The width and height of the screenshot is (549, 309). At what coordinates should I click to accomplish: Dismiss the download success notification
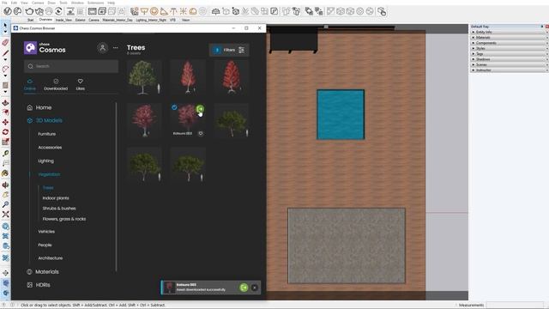tap(255, 288)
